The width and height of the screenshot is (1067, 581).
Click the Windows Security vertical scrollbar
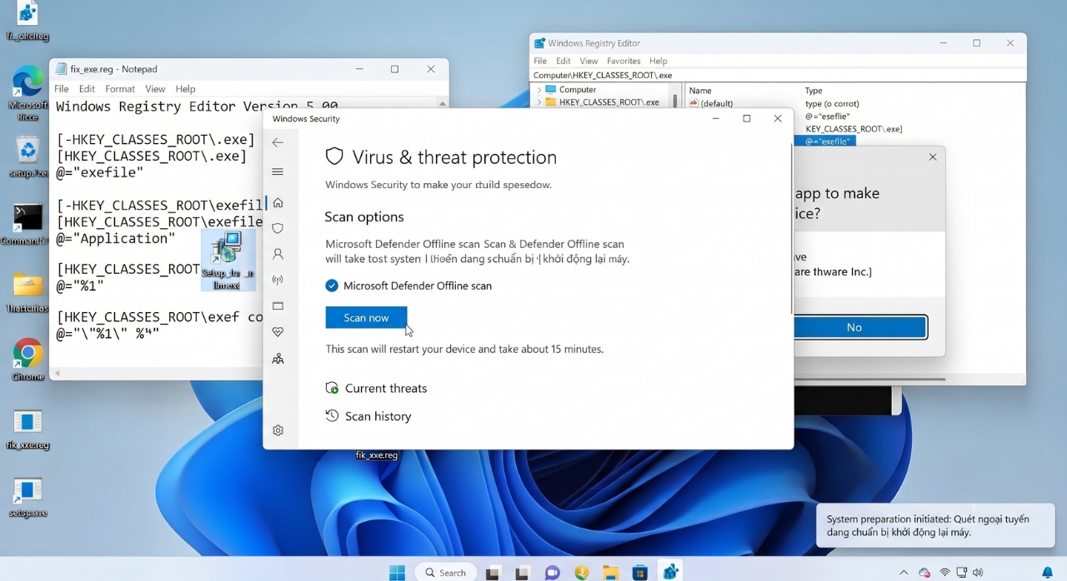(x=790, y=229)
